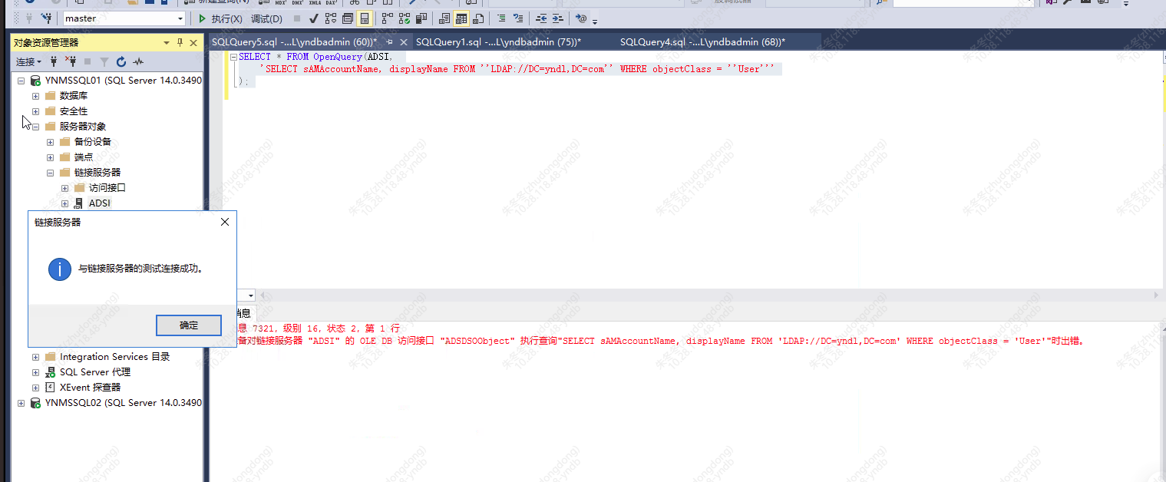
Task: Click Object Explorer Disconnect icon
Action: pos(71,61)
